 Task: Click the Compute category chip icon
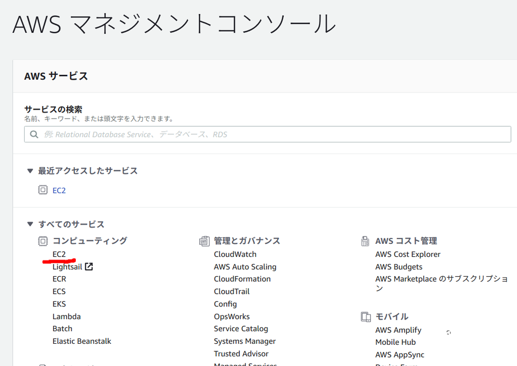(43, 241)
